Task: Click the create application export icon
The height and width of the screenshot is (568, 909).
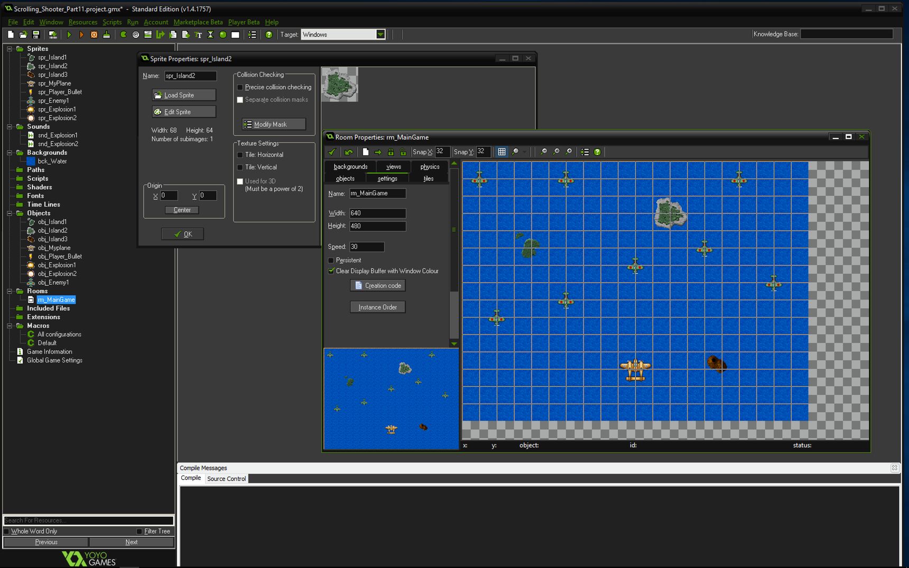Action: 52,34
